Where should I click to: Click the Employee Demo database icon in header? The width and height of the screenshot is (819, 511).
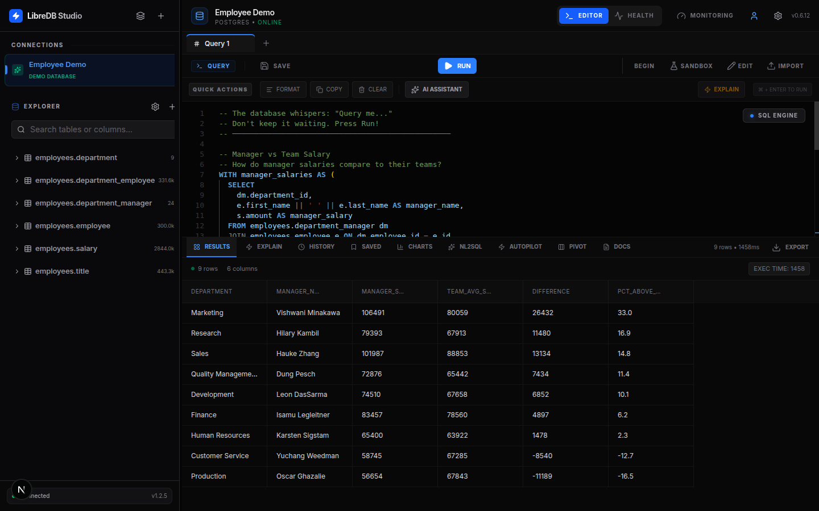pos(200,16)
